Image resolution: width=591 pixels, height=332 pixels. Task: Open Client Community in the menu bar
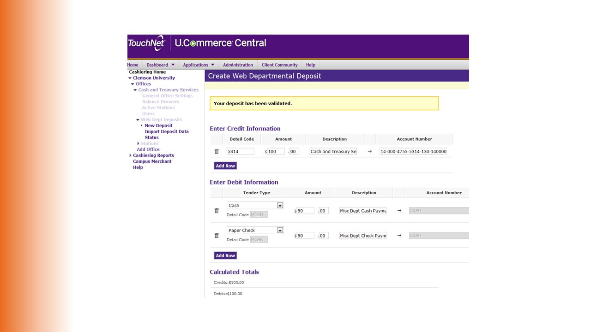coord(280,65)
